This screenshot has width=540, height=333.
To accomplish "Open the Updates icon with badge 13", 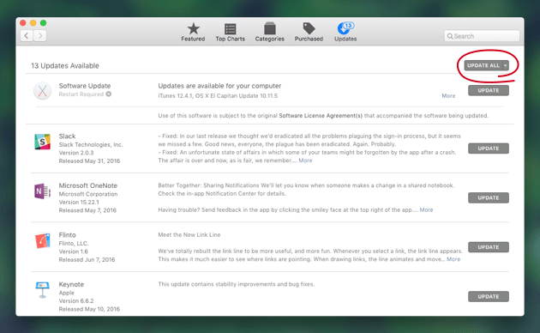I will coord(345,28).
